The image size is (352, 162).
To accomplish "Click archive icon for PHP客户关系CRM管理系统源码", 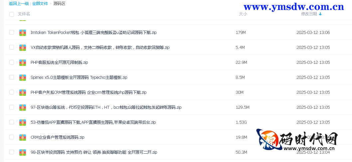I will (x=23, y=92).
